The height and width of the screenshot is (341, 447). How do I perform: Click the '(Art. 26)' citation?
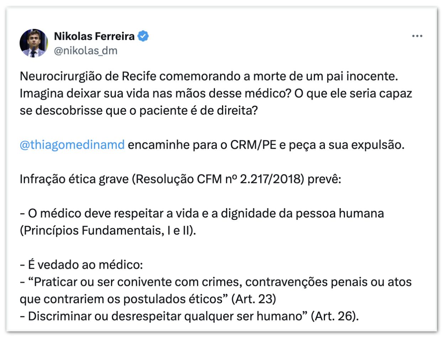coord(334,316)
